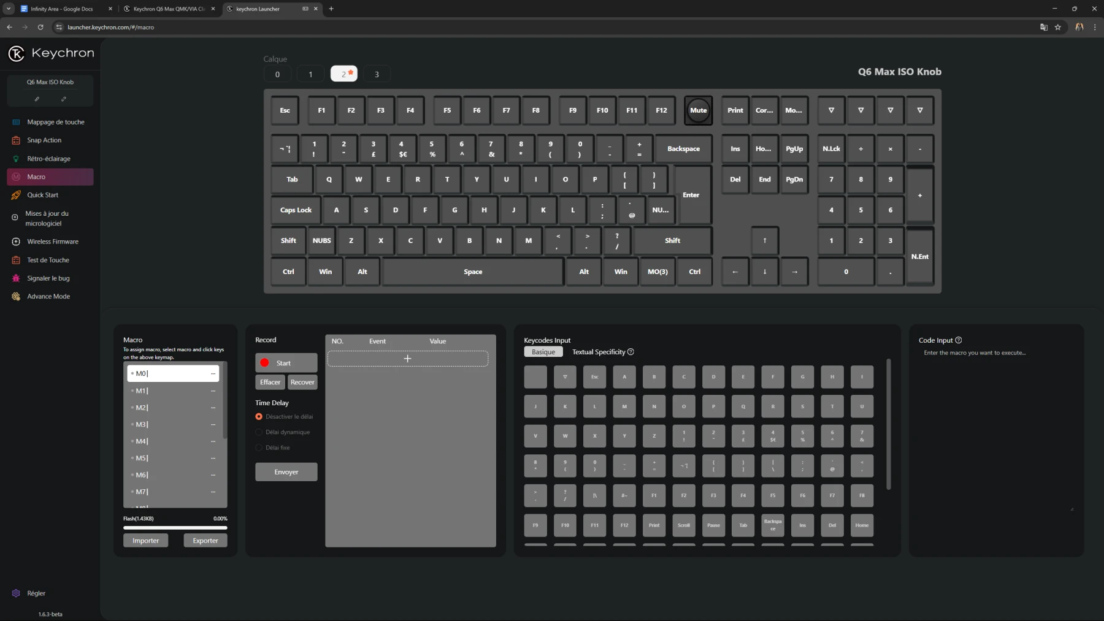Choose the Scroll keycode in Keycodes Input
Screen dimensions: 1104x621
coord(684,525)
